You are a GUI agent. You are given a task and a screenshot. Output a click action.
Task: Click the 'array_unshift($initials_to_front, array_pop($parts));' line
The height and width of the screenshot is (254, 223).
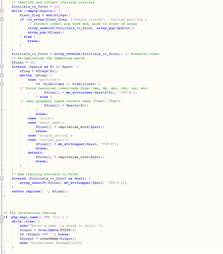[81, 28]
